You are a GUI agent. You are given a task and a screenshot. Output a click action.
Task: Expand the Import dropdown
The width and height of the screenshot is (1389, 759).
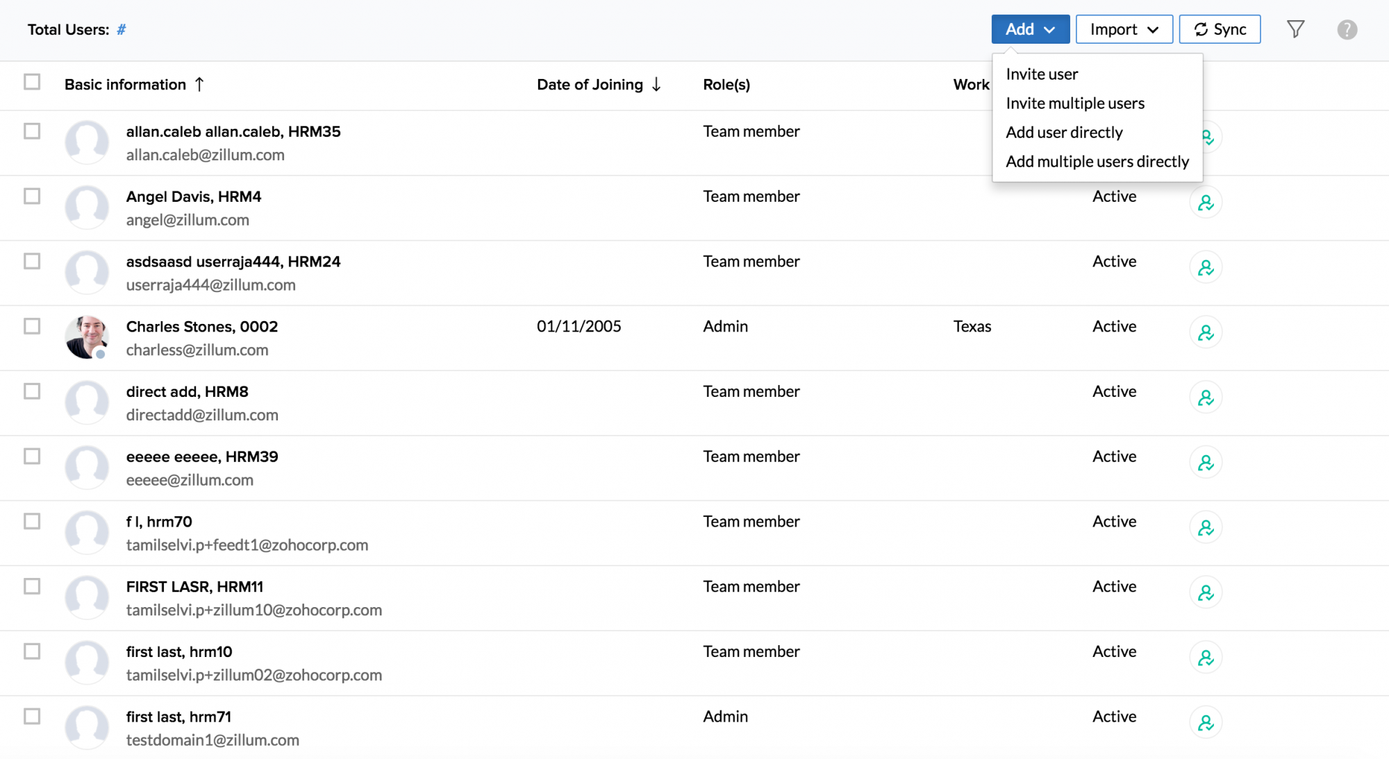(x=1124, y=29)
